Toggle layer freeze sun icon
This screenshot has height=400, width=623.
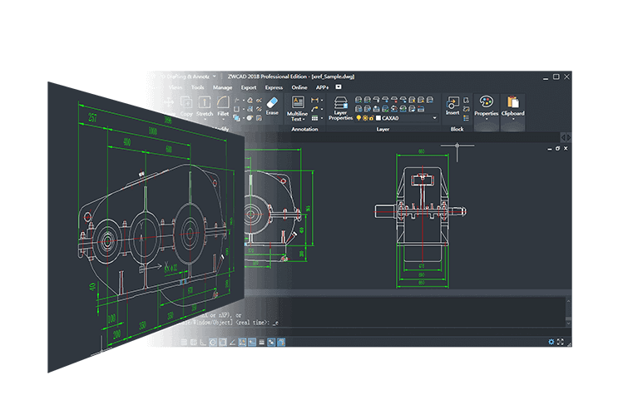pyautogui.click(x=365, y=118)
